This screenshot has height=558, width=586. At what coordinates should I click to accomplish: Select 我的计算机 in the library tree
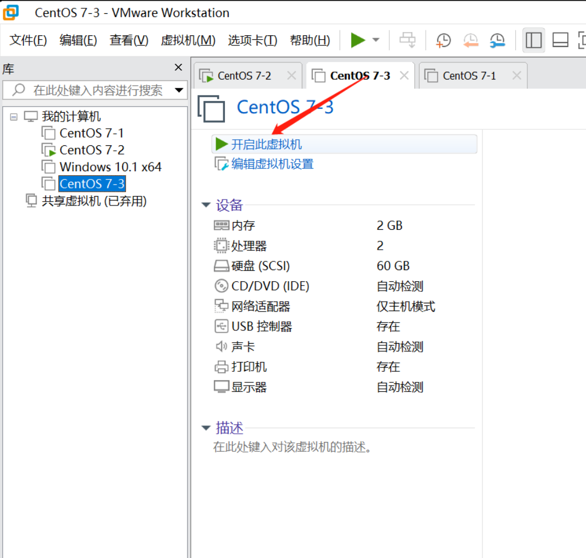pos(71,116)
